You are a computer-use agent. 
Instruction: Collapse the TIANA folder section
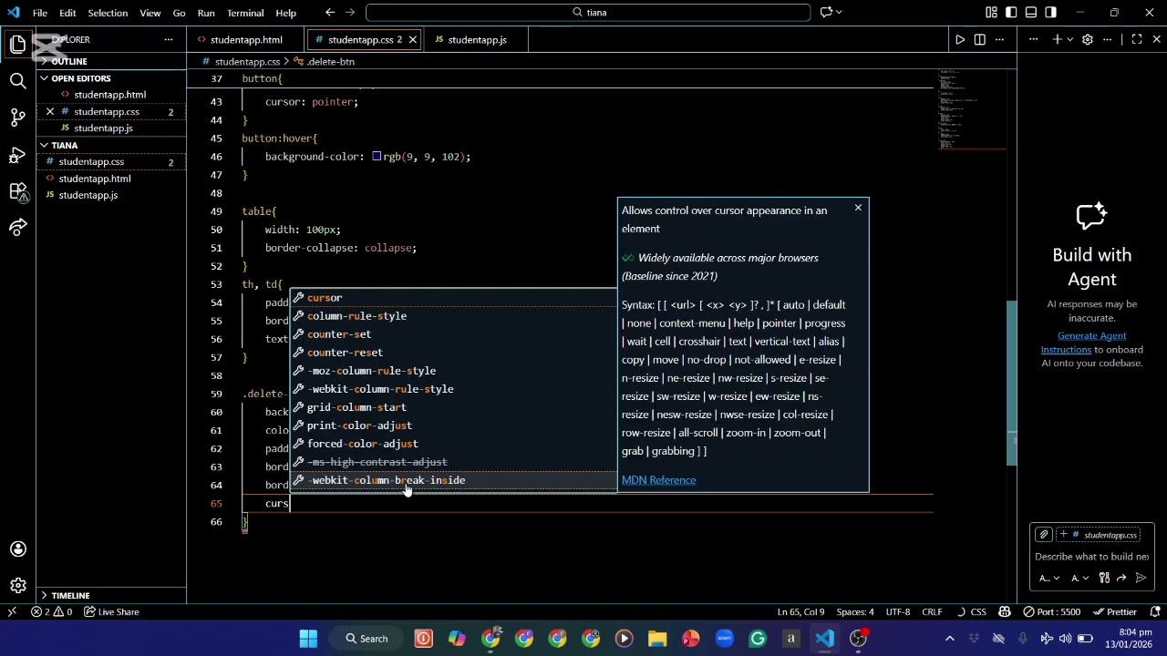coord(64,145)
